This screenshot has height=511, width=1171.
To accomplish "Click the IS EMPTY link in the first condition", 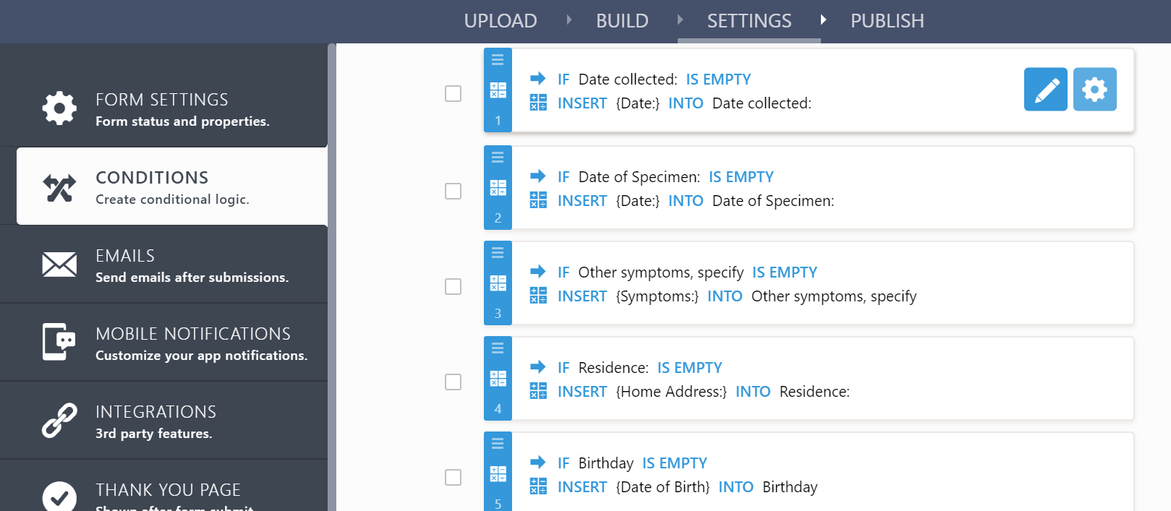I will pos(718,79).
